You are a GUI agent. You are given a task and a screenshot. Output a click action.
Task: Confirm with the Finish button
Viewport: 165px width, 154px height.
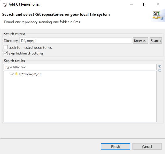(115, 146)
